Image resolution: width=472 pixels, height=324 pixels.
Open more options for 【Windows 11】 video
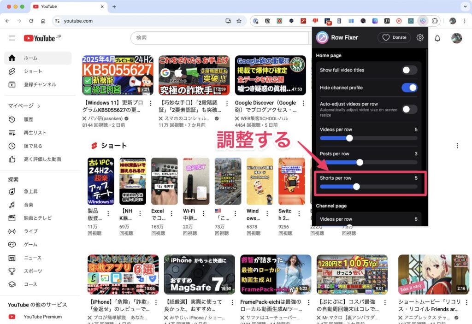coord(151,103)
